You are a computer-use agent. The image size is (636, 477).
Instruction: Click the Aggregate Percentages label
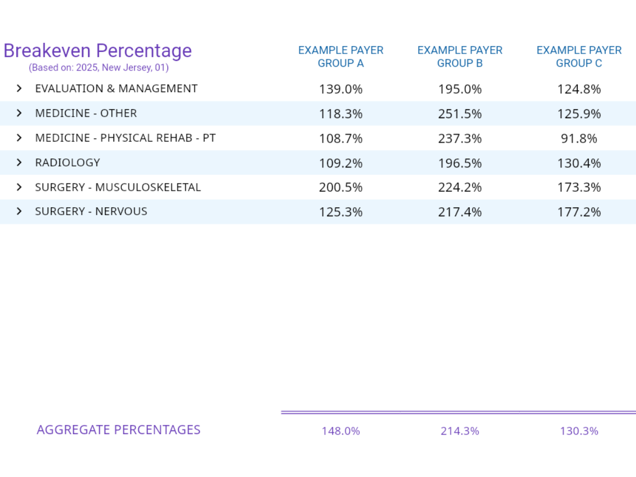coord(118,430)
